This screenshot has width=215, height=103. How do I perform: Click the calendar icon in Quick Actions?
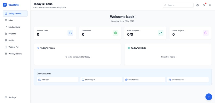pyautogui.click(x=170, y=80)
